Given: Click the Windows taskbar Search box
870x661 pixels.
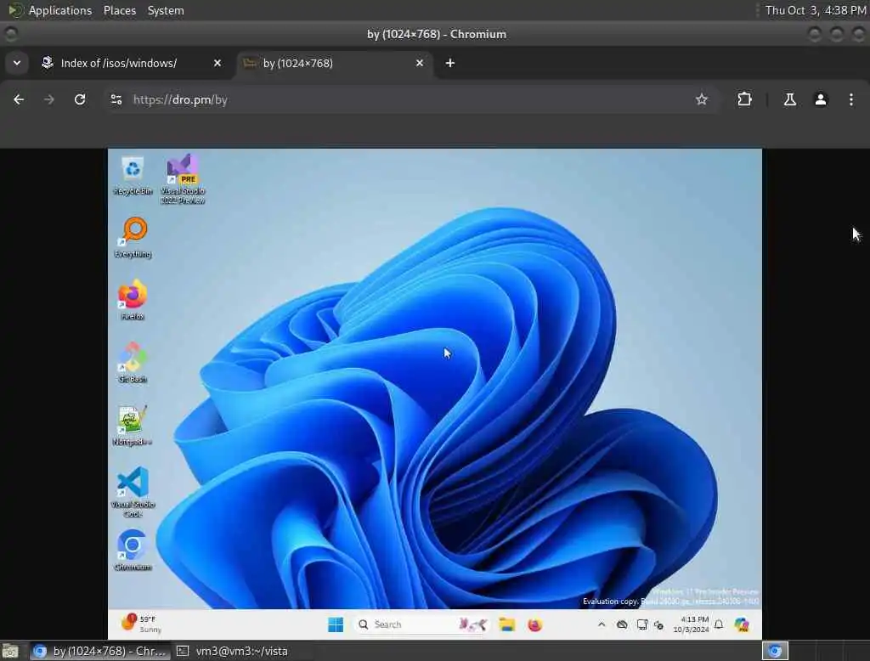Looking at the screenshot, I should point(423,624).
